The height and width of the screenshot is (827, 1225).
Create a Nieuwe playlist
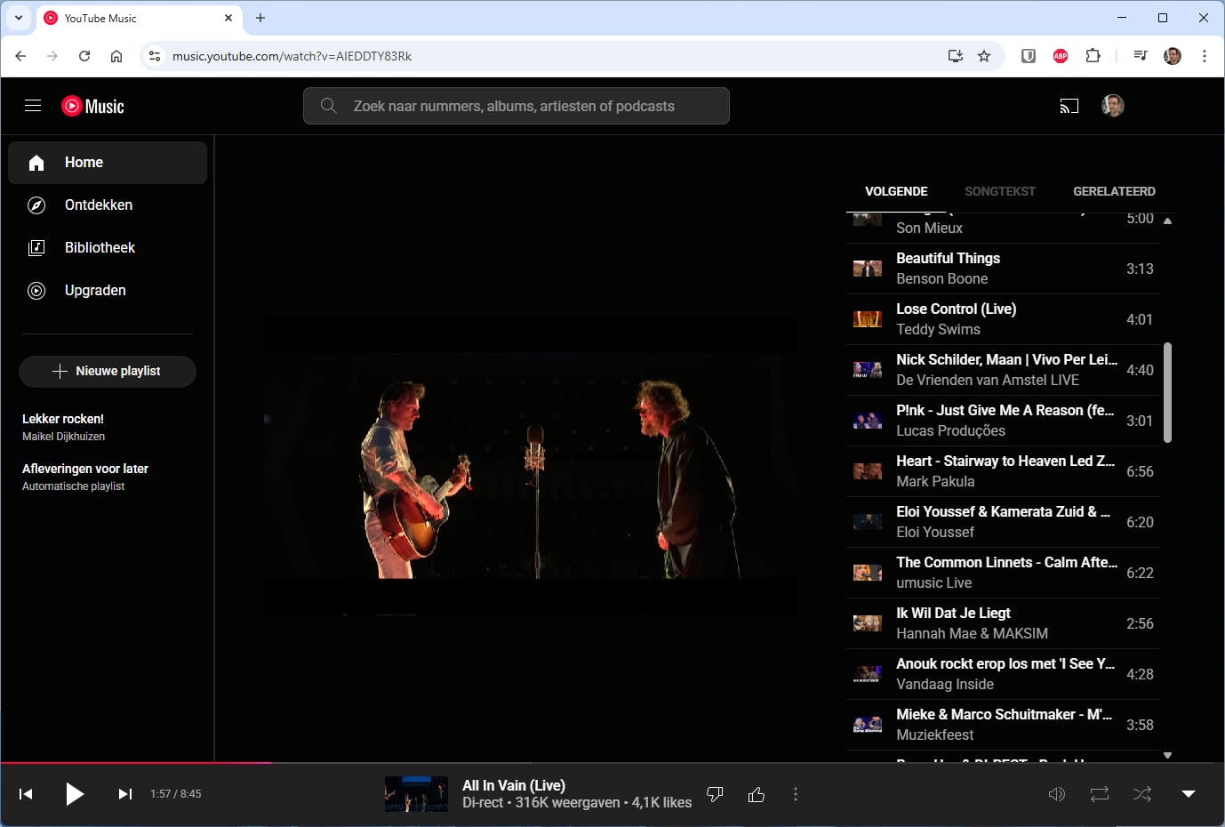(107, 371)
